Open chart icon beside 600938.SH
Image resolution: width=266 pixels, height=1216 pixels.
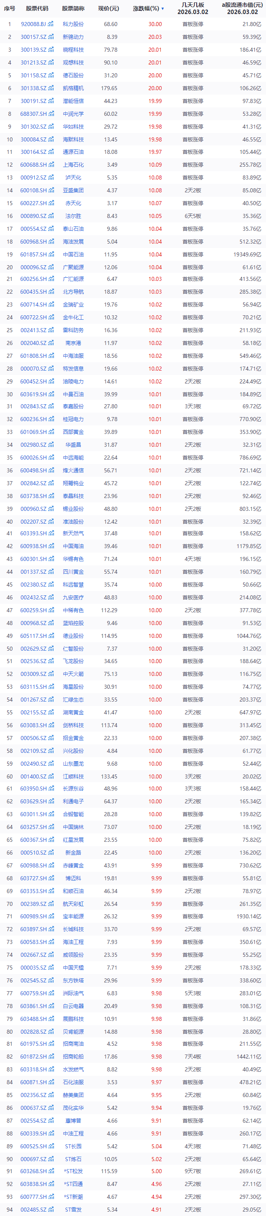[x=50, y=546]
